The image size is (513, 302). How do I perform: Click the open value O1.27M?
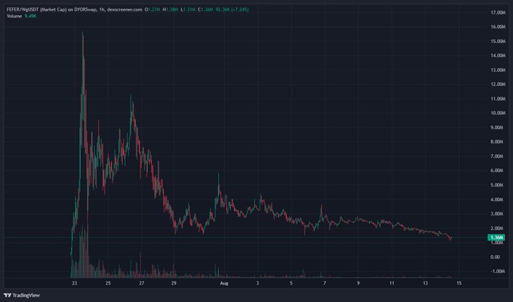[x=152, y=10]
